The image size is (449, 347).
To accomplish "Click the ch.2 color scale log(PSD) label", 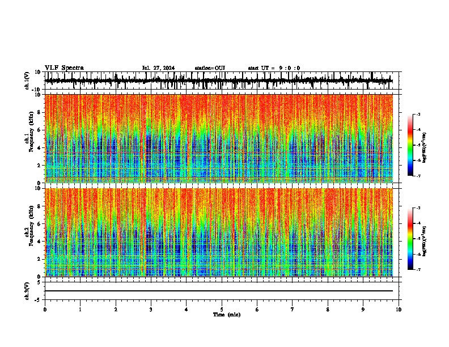I will pyautogui.click(x=424, y=241).
